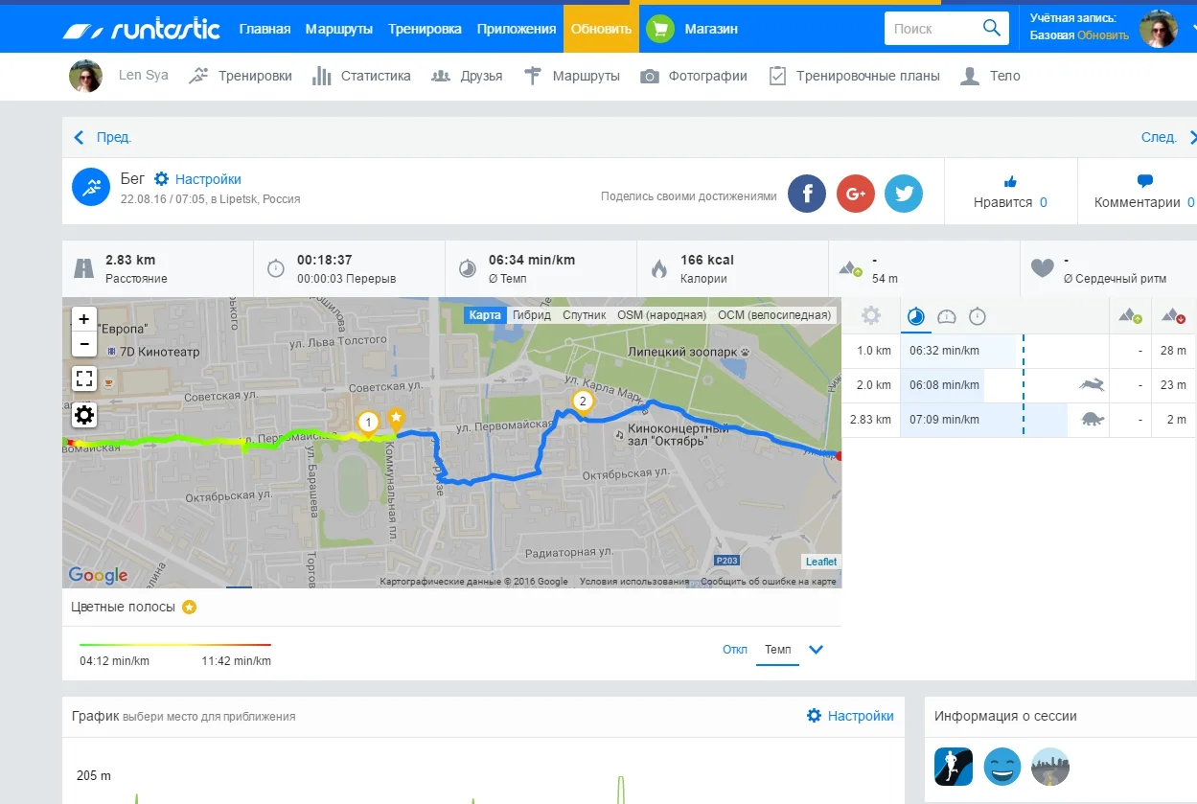Click the road surface session icon
Viewport: 1197px width, 804px height.
1050,767
